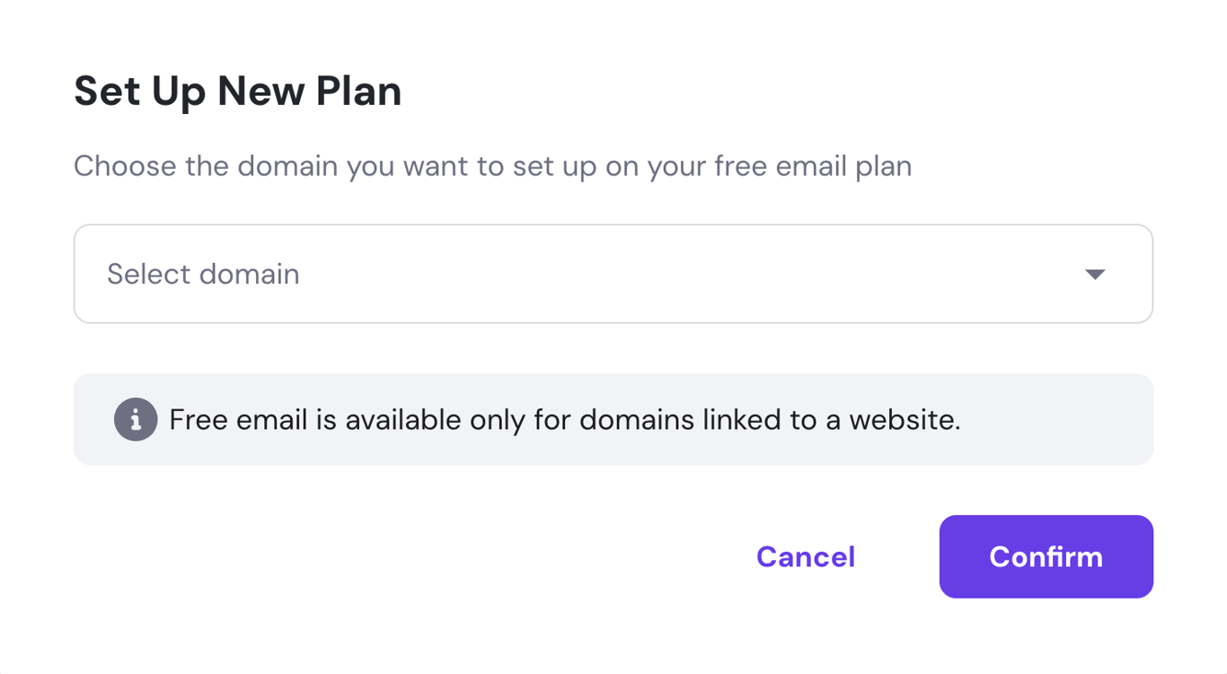Image resolution: width=1227 pixels, height=674 pixels.
Task: Select a domain from the dropdown control
Action: click(613, 274)
